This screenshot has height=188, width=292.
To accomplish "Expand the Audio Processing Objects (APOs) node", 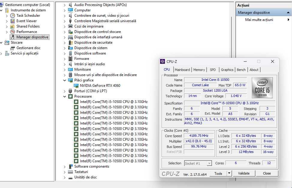I will [64, 5].
